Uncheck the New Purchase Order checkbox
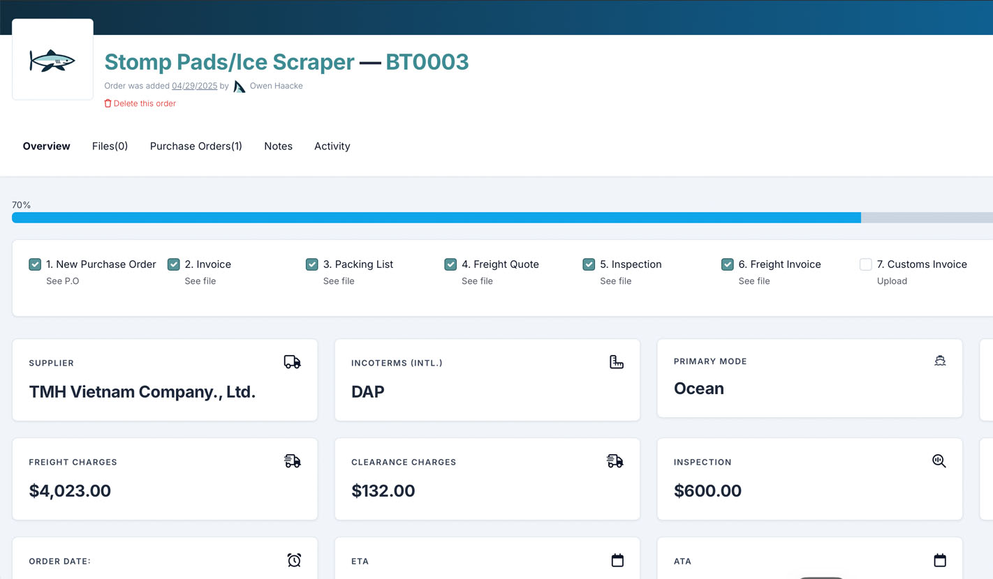993x579 pixels. (35, 264)
